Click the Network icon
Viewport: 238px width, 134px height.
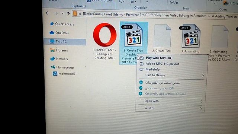tap(52, 59)
